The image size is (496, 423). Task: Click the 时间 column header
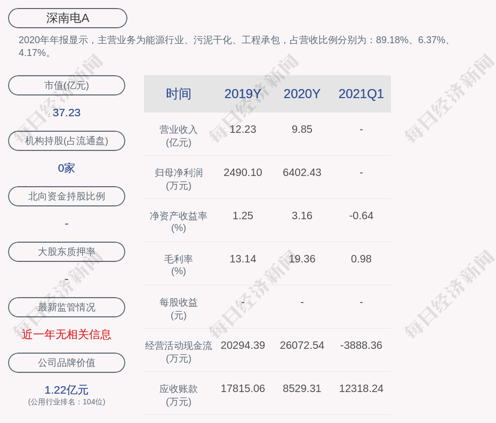point(179,94)
